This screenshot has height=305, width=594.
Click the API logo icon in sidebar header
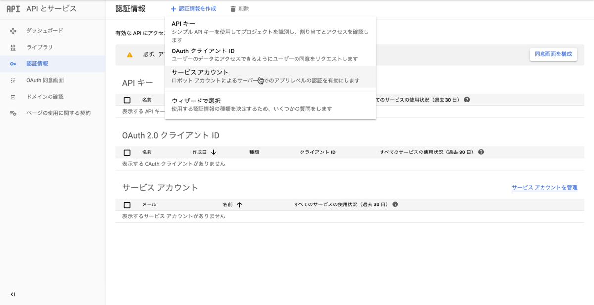[13, 9]
